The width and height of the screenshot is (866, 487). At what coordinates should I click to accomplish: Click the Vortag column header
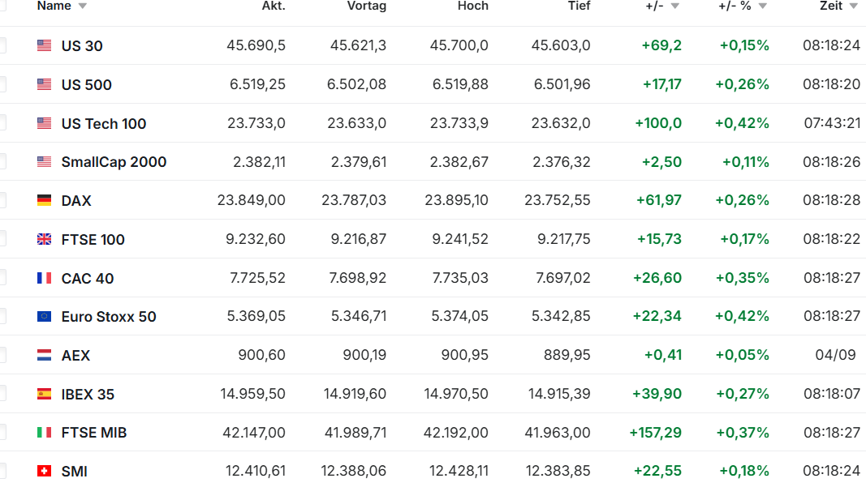(366, 6)
